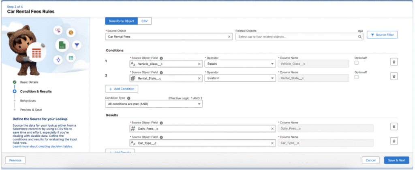Click the Add Condition button
This screenshot has height=170, width=415.
[x=122, y=89]
